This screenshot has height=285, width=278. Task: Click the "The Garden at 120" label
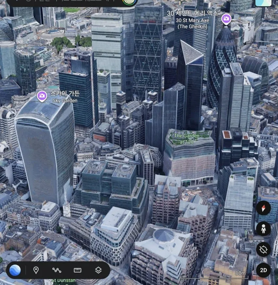pos(187,139)
